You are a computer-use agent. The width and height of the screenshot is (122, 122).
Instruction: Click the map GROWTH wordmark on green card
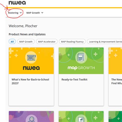coord(81,68)
